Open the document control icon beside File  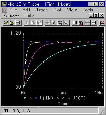pyautogui.click(x=5, y=10)
